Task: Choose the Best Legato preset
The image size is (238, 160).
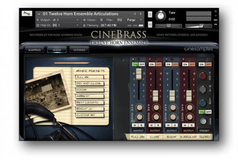Action: click(x=90, y=103)
